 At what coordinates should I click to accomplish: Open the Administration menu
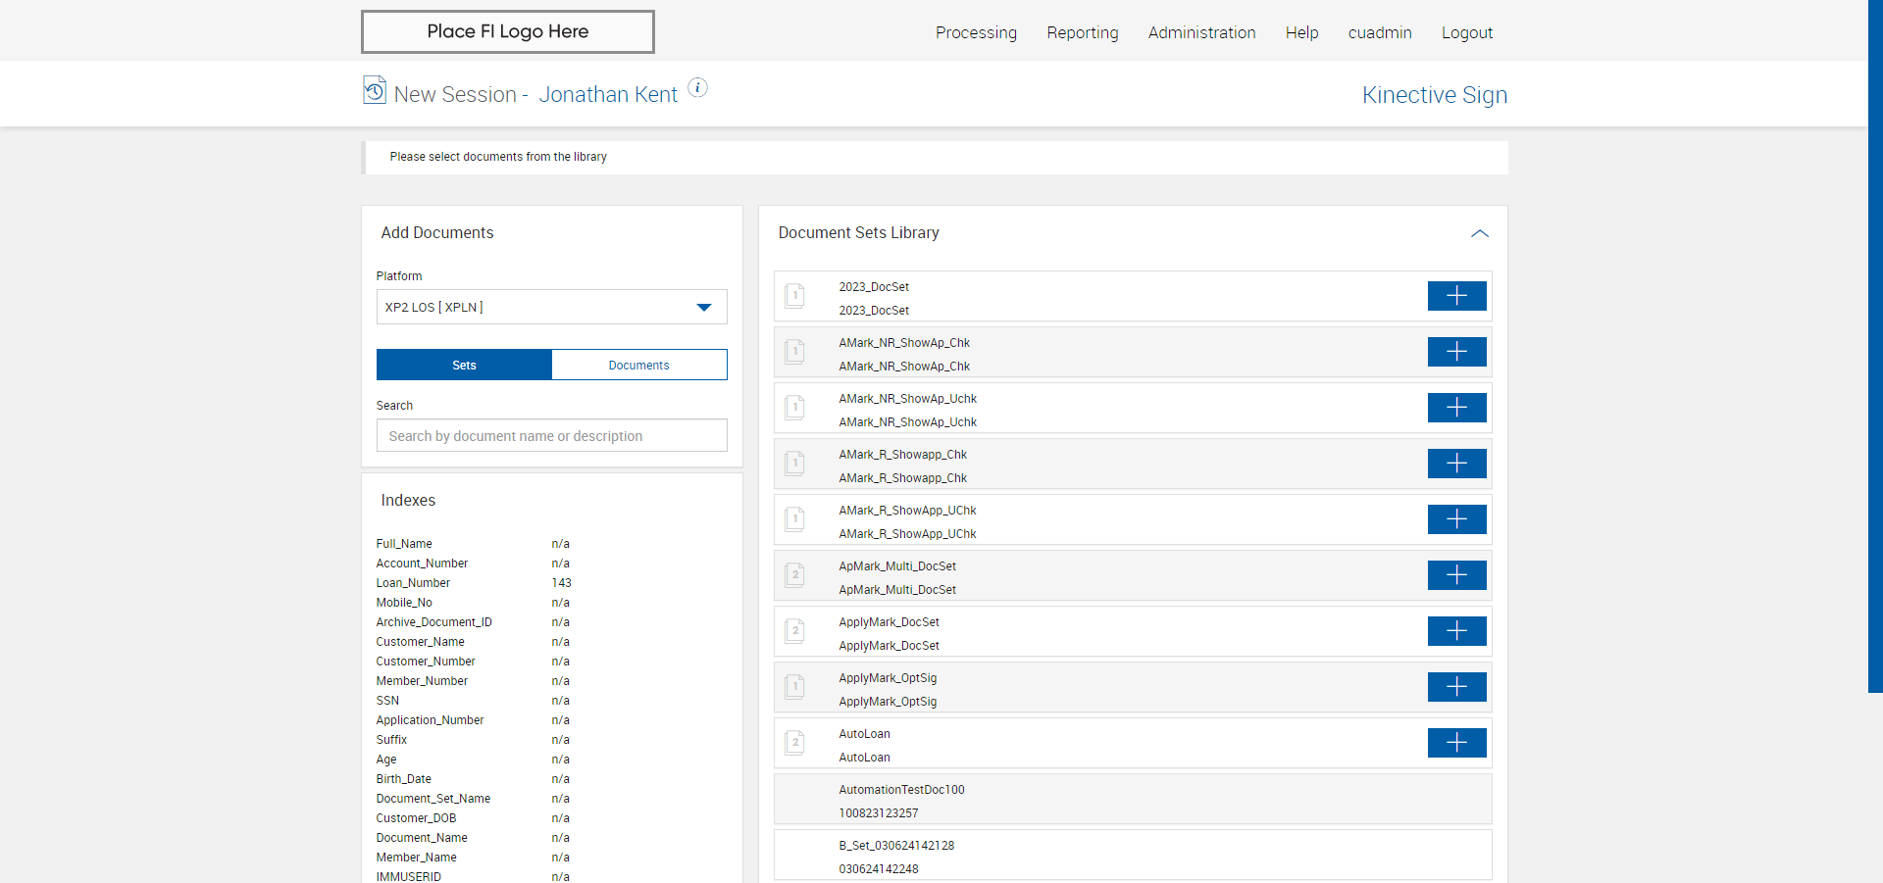coord(1201,32)
